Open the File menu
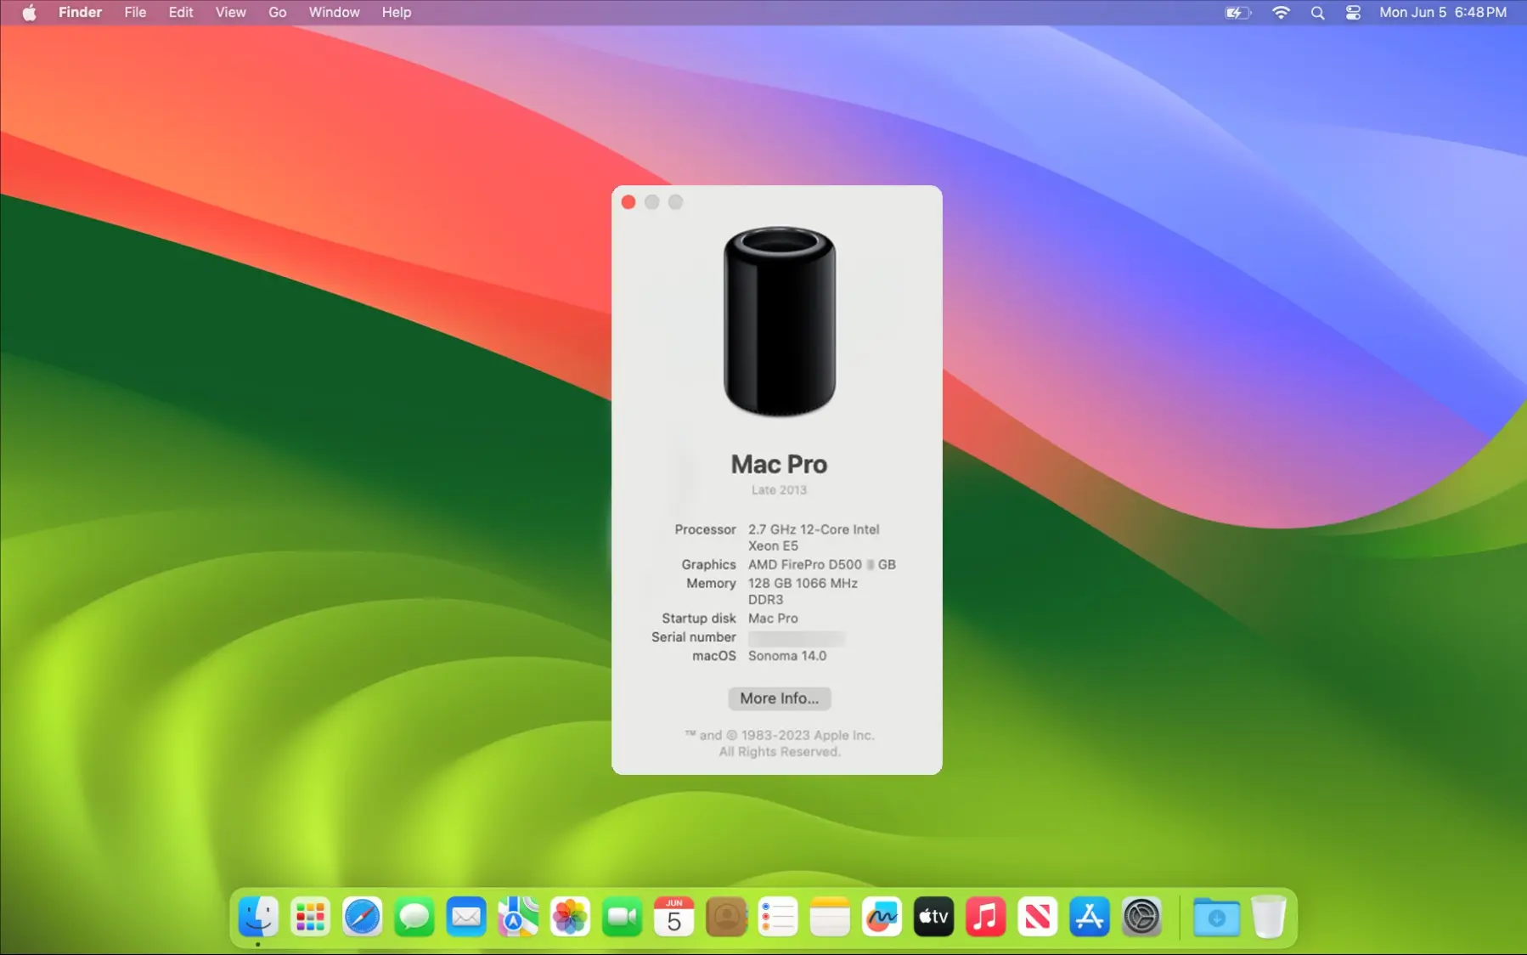1527x955 pixels. pos(135,13)
